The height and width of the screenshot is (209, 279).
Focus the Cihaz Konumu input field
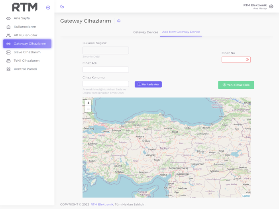(x=106, y=84)
